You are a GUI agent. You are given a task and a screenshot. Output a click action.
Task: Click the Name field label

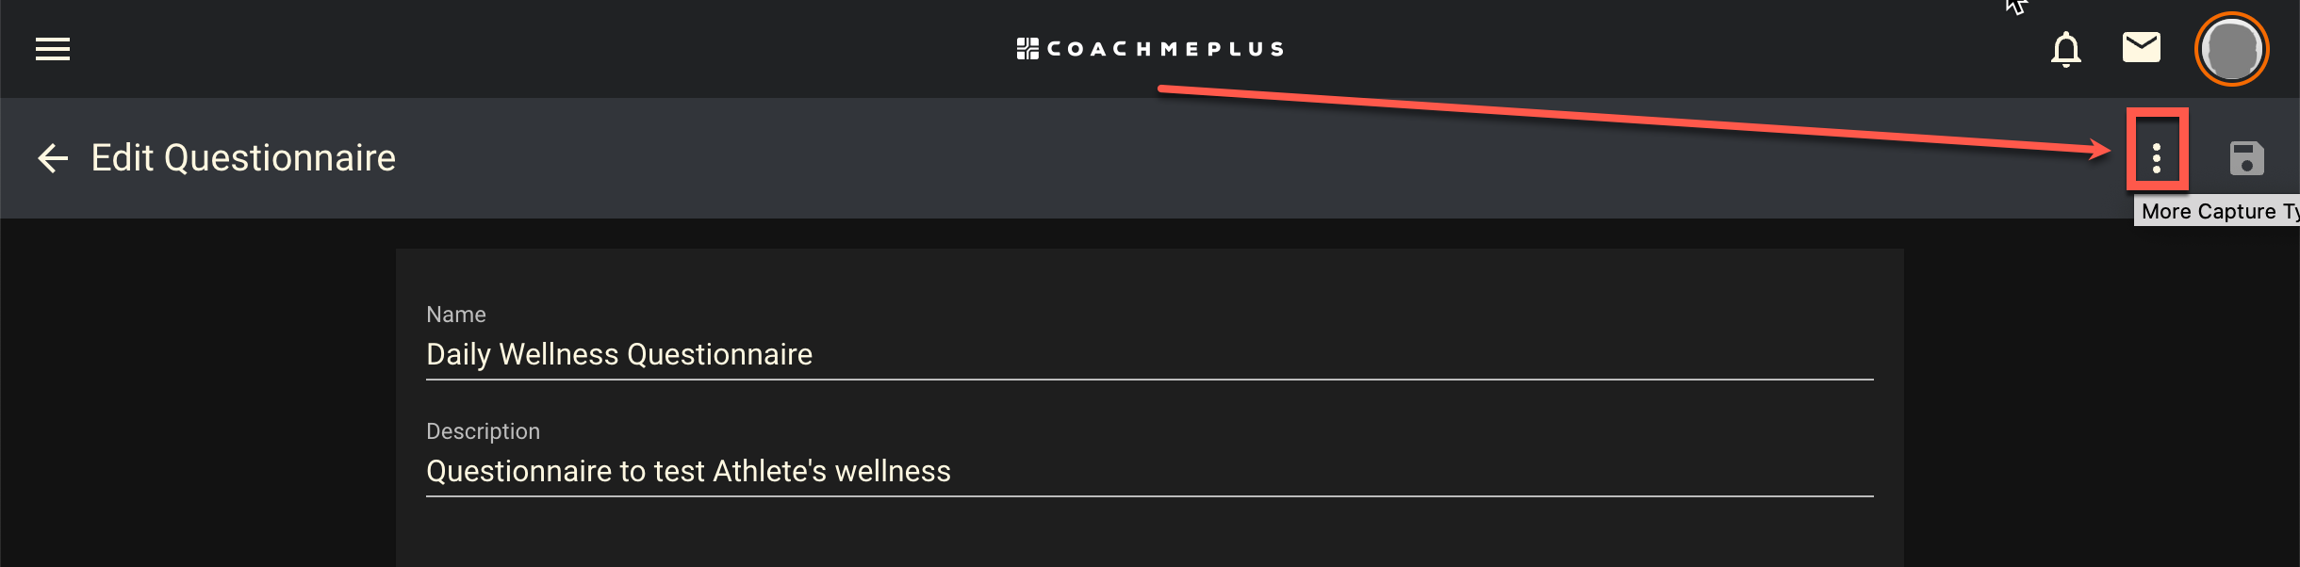456,315
